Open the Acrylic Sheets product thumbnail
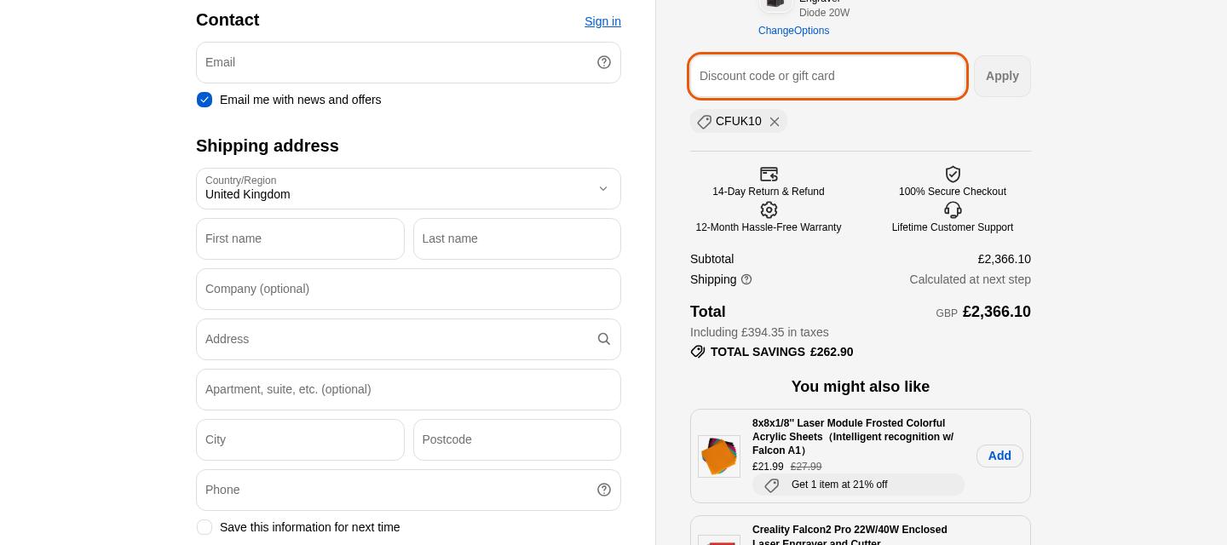This screenshot has width=1227, height=545. coord(719,456)
